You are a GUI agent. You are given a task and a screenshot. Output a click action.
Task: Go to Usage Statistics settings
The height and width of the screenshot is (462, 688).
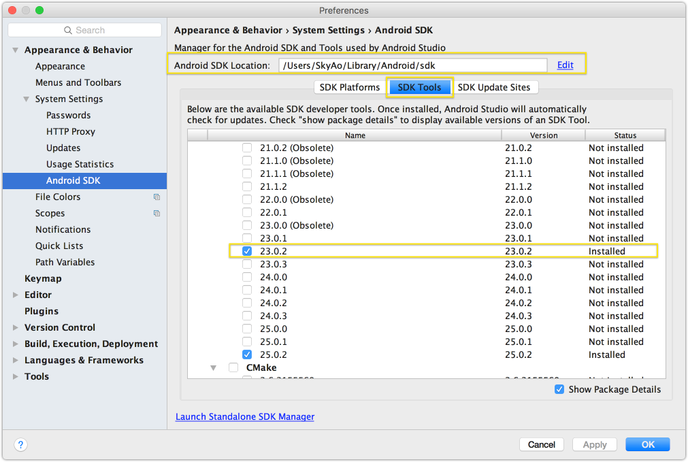[x=80, y=164]
